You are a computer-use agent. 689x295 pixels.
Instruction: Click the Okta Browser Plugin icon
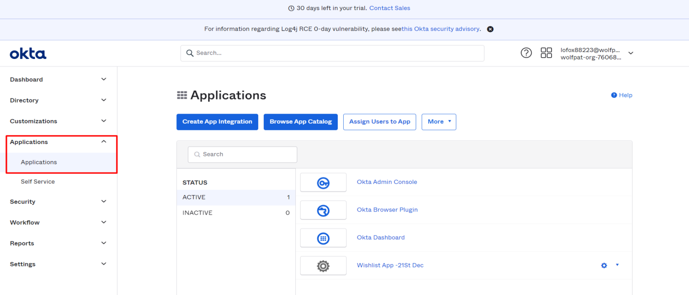(x=323, y=210)
